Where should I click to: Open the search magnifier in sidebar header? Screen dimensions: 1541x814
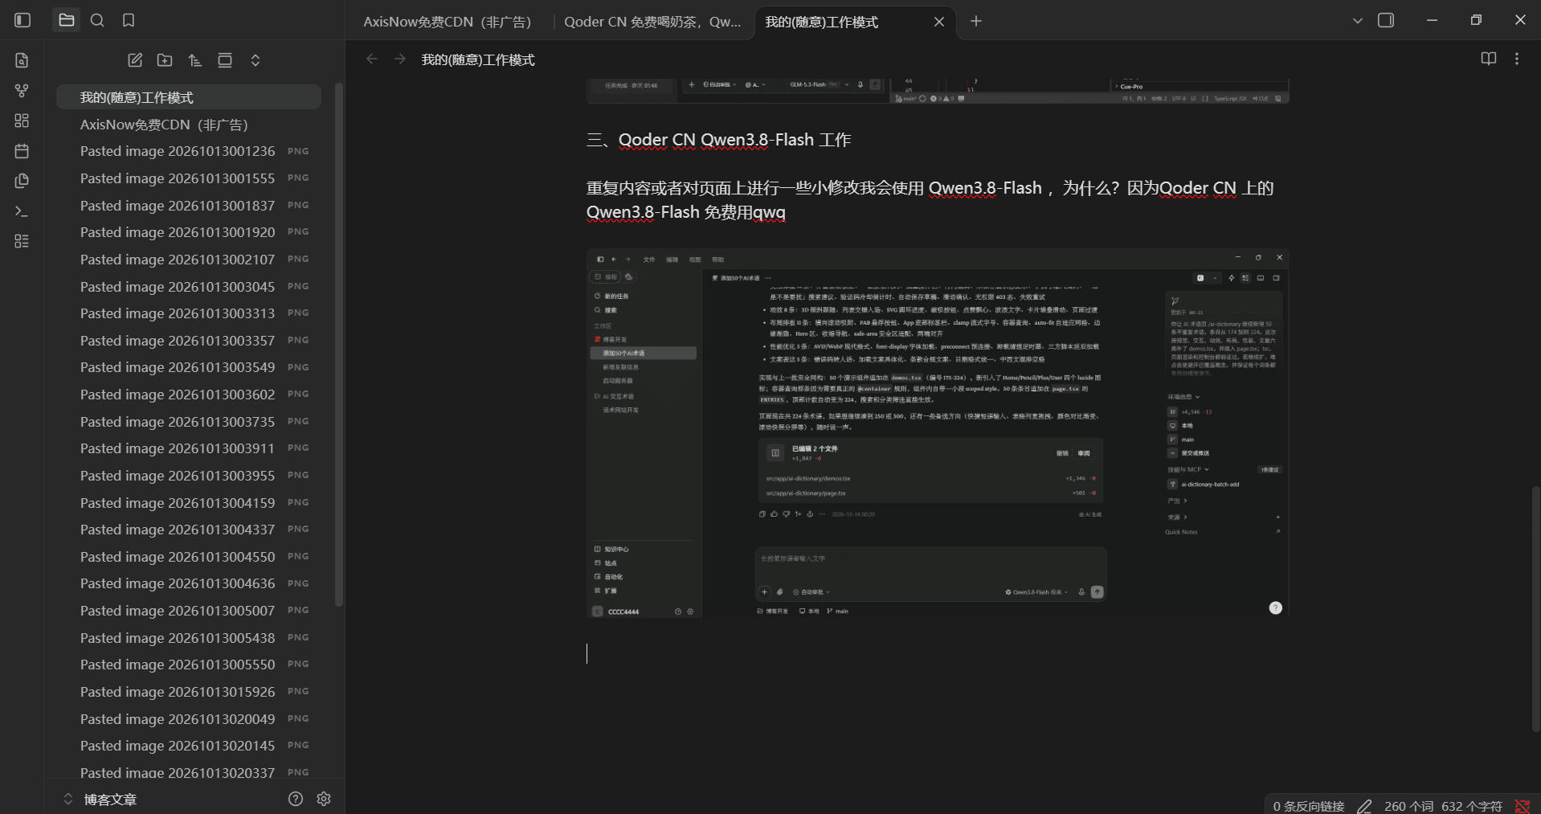tap(97, 20)
